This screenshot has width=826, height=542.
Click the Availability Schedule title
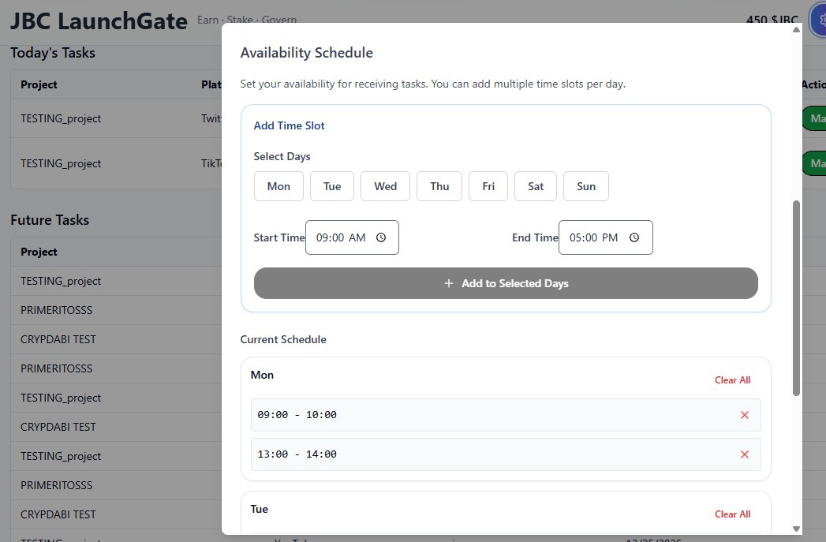coord(306,53)
